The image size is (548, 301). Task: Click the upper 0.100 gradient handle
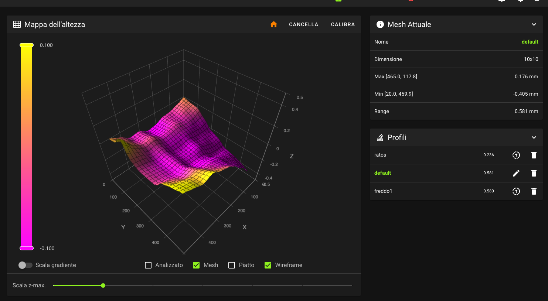pos(27,45)
